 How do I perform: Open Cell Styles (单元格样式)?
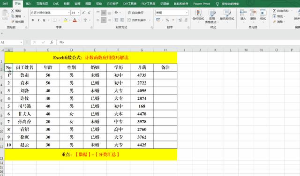[x=227, y=15]
